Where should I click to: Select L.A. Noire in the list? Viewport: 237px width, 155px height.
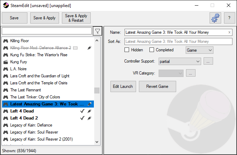[48, 69]
